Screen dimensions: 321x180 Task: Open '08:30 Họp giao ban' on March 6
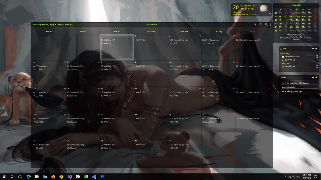(x=41, y=66)
